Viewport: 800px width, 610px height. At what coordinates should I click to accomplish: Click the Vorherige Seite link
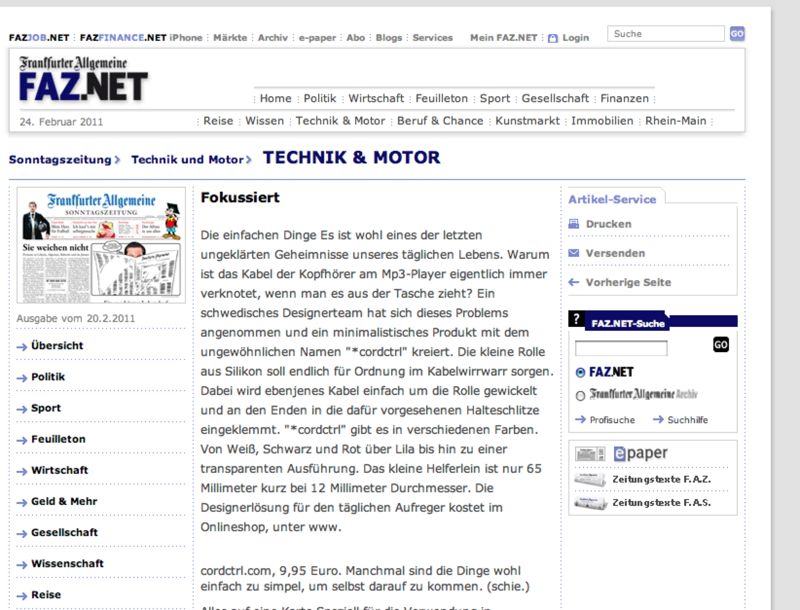628,282
